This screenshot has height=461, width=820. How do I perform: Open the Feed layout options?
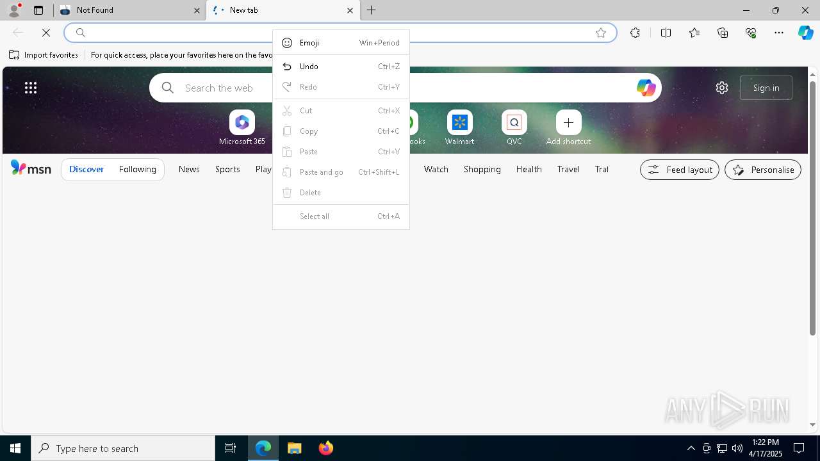[x=680, y=170]
